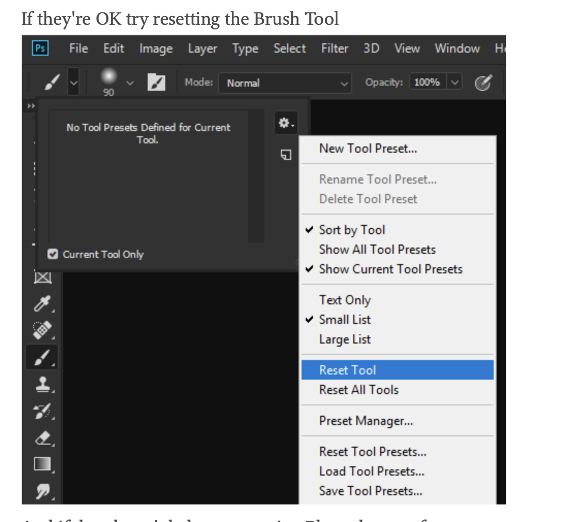Open the Tool Presets panel gear menu

pyautogui.click(x=285, y=123)
